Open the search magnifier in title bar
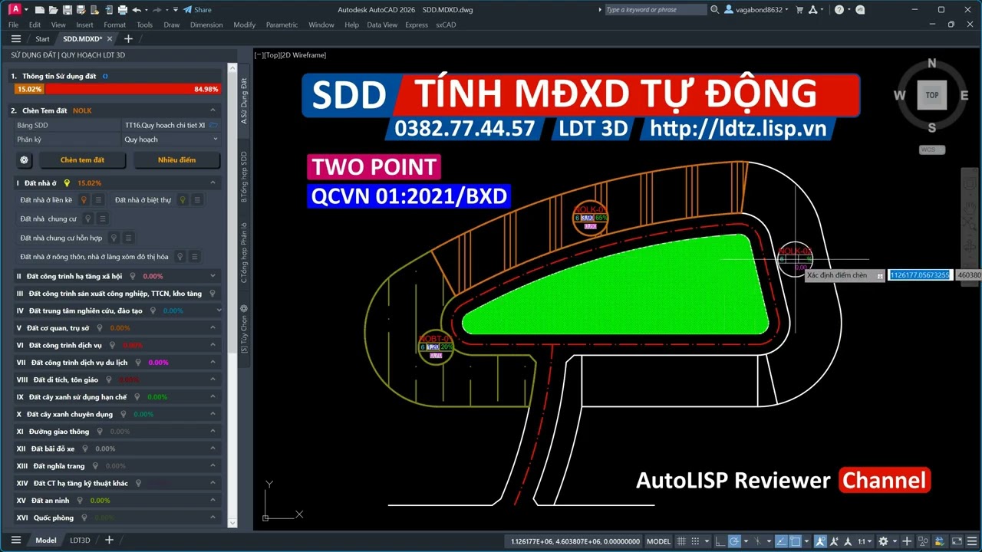The width and height of the screenshot is (982, 552). (715, 10)
